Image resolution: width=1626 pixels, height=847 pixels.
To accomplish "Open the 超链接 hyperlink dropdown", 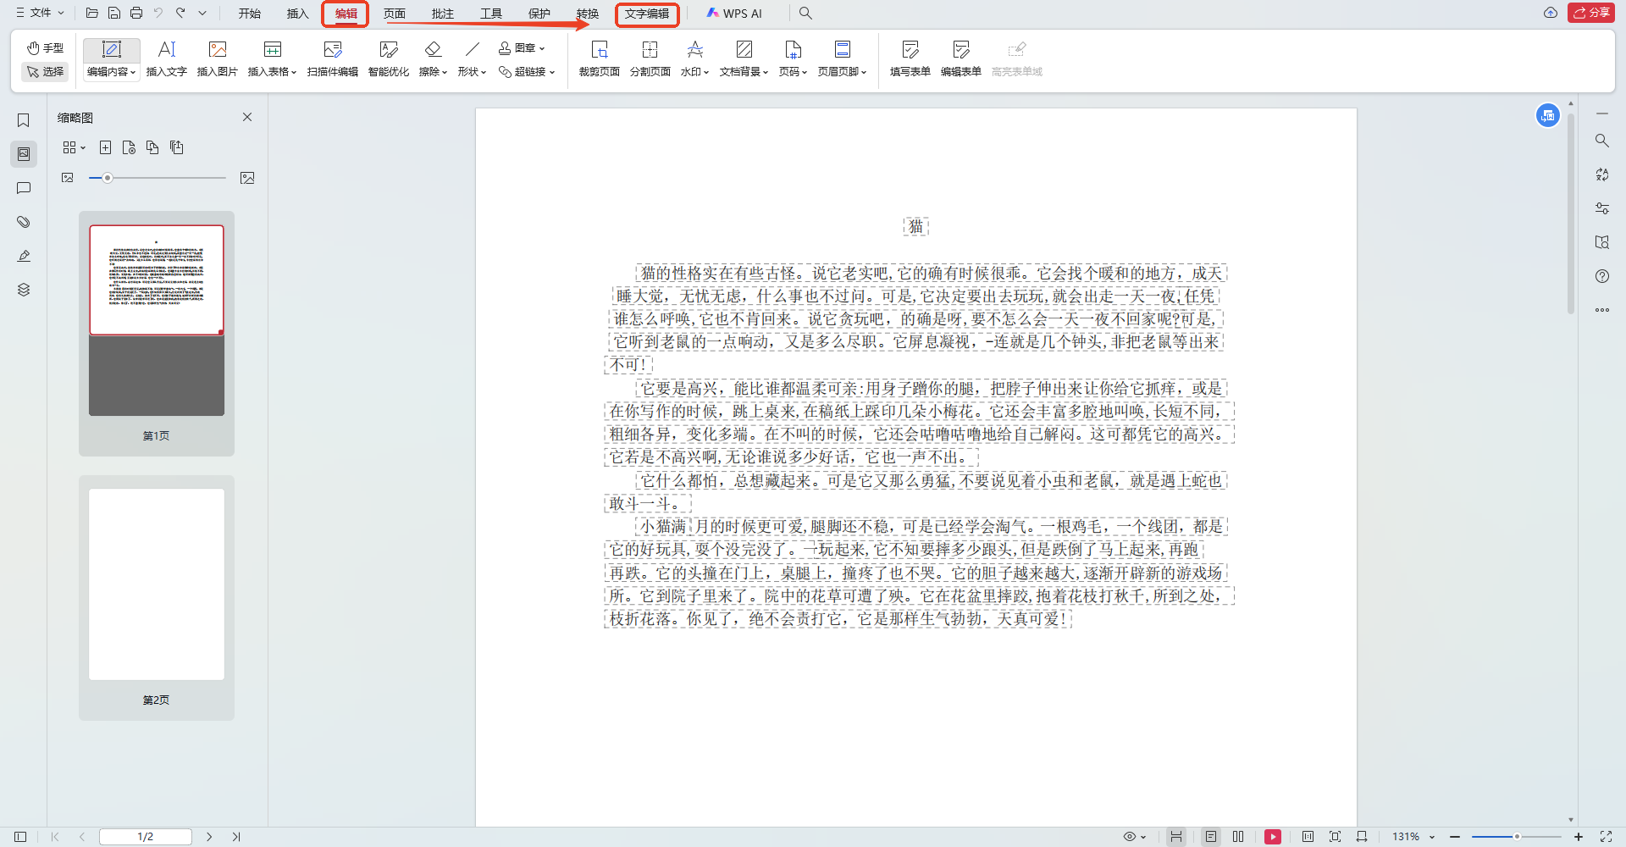I will (x=527, y=72).
